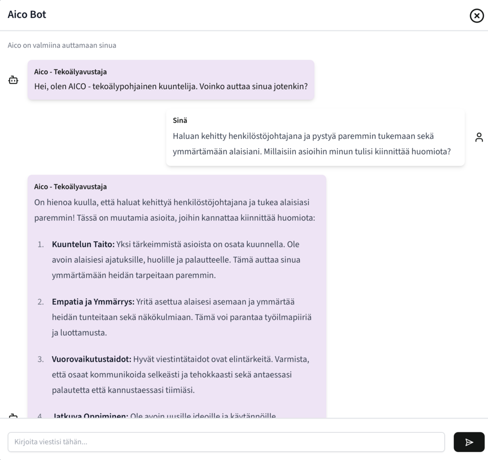Click the "Sinä" sender label

coord(180,121)
